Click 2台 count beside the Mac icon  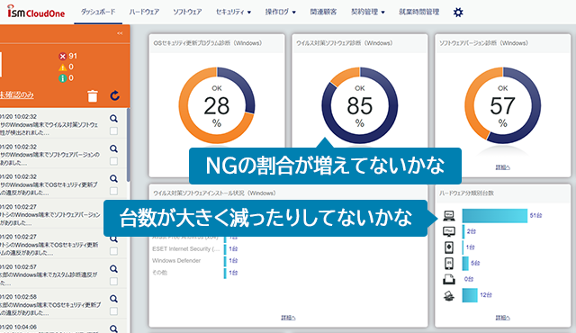point(472,231)
